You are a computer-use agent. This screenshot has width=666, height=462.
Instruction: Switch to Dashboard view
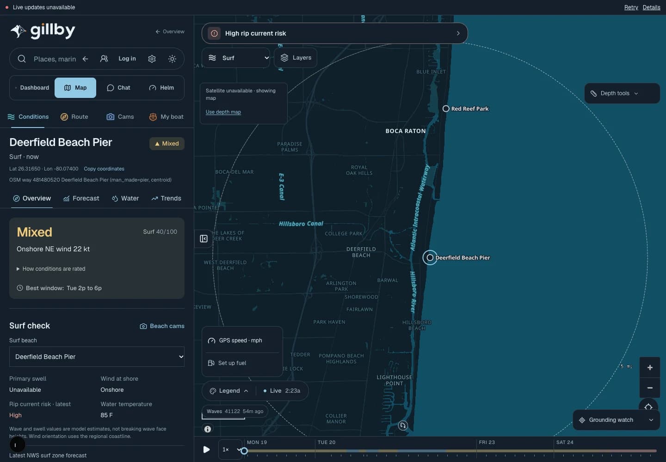32,88
